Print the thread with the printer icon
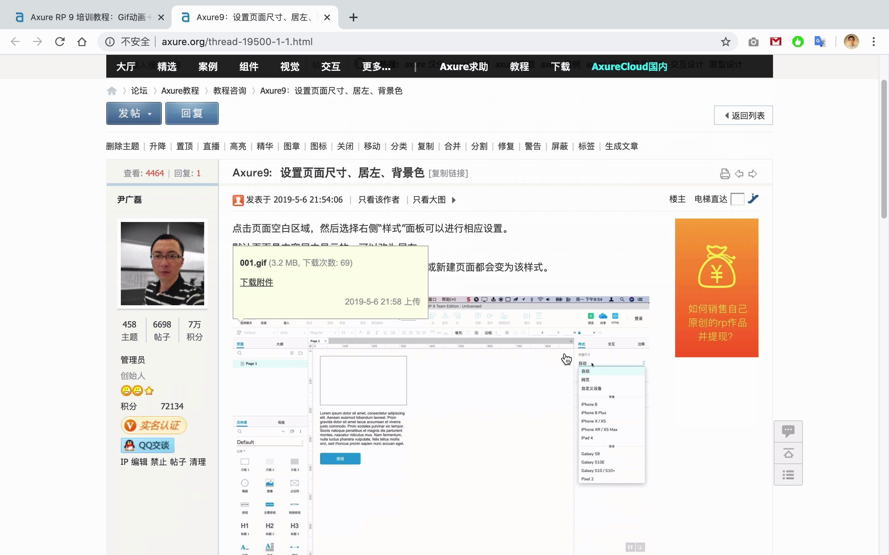The height and width of the screenshot is (555, 889). [x=725, y=174]
